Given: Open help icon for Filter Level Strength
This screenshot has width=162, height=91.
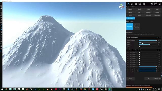Looking at the screenshot, I should pyautogui.click(x=160, y=50).
